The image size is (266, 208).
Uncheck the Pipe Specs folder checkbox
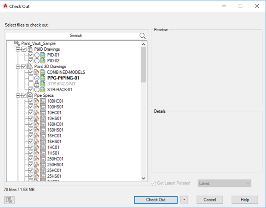pos(24,95)
